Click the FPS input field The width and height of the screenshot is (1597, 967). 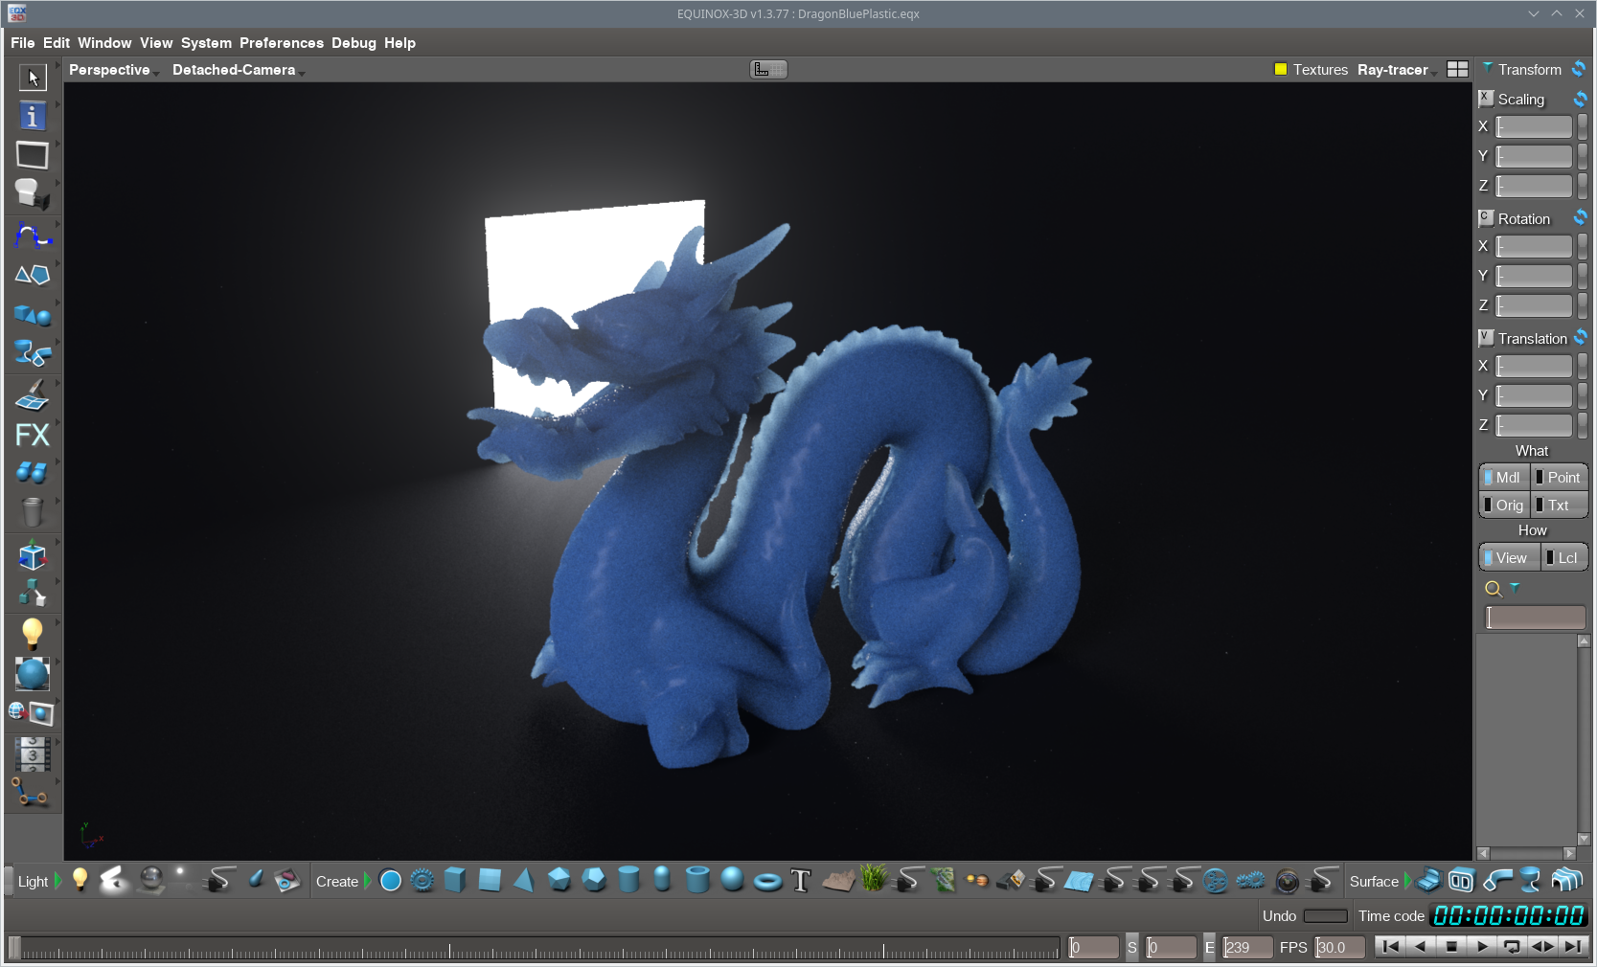(1339, 947)
